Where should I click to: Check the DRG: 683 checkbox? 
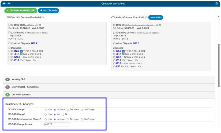(9, 25)
